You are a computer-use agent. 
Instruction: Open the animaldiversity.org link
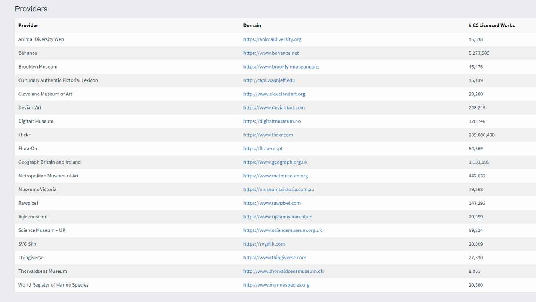click(x=272, y=39)
